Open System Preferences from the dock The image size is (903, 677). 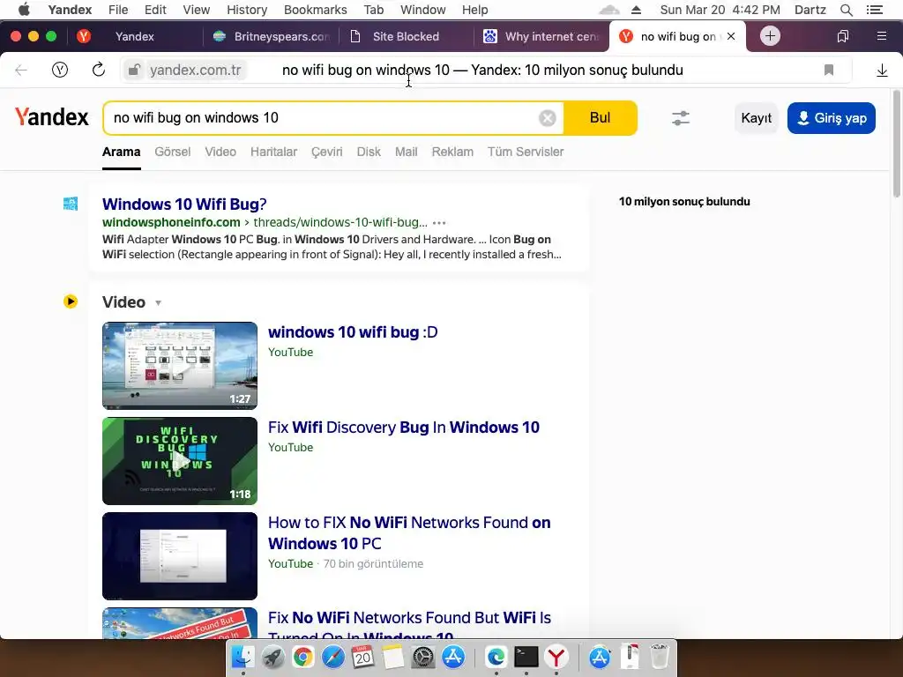coord(423,657)
